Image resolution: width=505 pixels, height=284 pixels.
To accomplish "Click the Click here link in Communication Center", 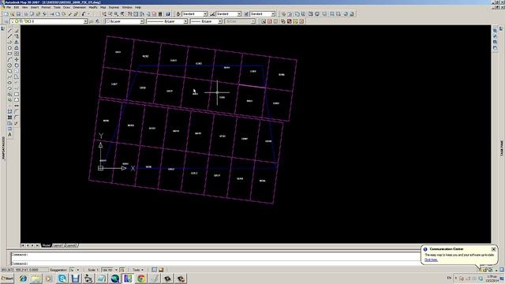I will tap(431, 260).
